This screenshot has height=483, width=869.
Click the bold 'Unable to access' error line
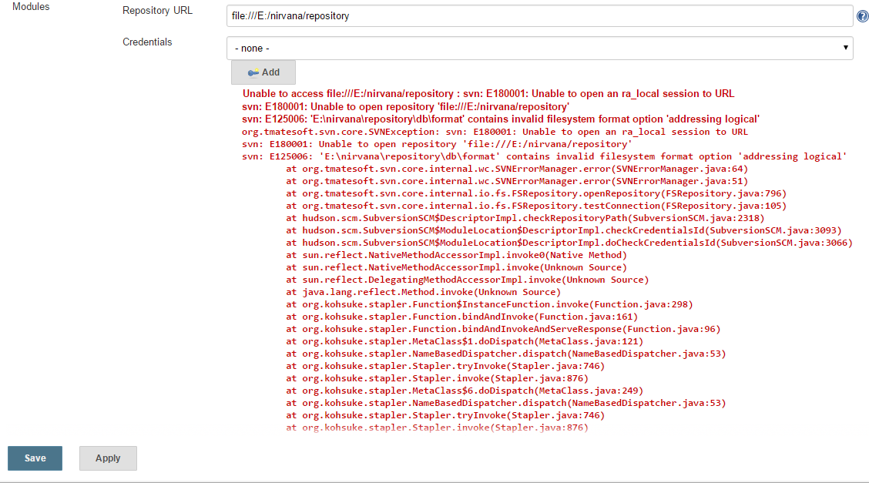pos(488,93)
